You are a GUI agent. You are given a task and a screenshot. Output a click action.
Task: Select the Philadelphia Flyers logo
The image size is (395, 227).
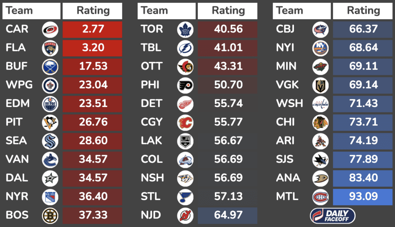click(185, 85)
